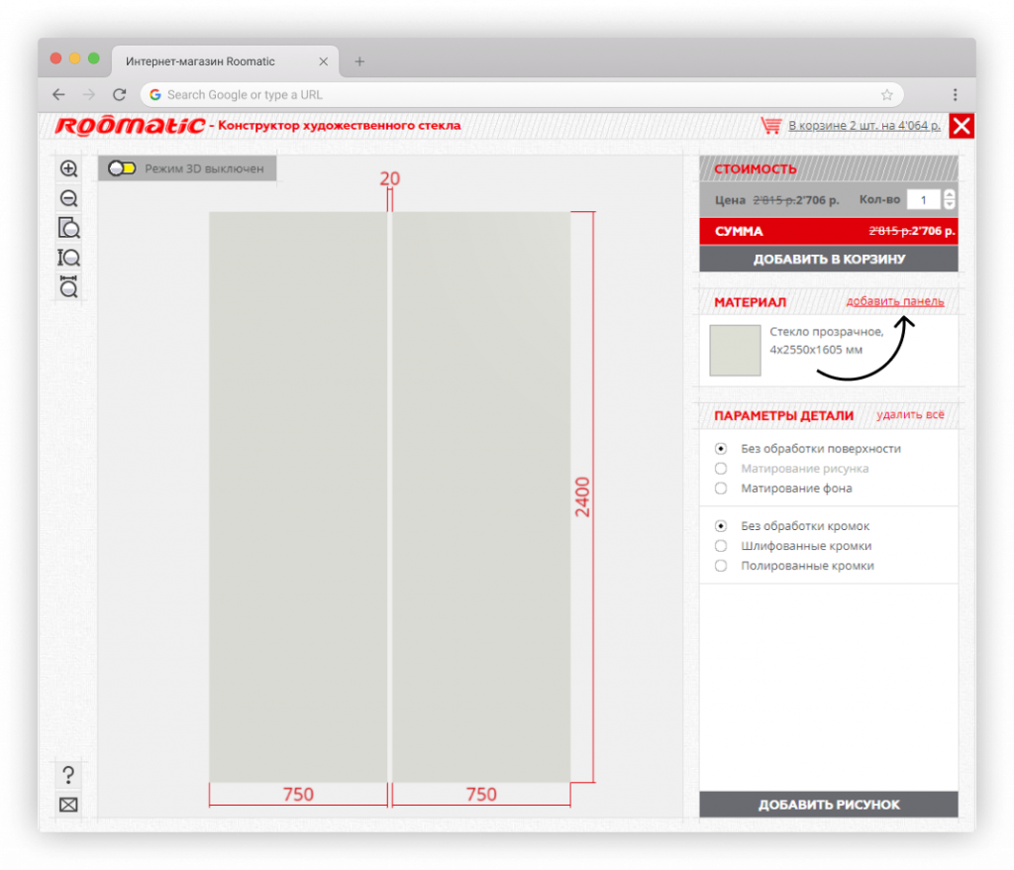Click the zoom in magnifier icon
The image size is (1014, 870).
pos(68,169)
